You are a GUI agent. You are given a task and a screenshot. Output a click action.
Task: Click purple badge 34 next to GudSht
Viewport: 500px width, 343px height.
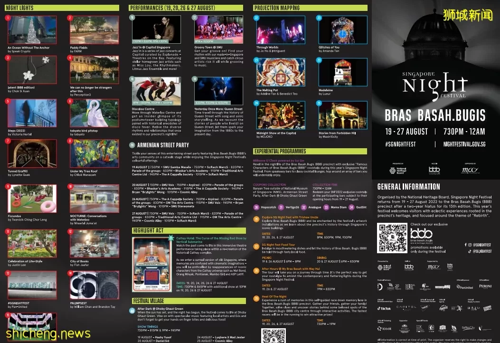(x=351, y=208)
